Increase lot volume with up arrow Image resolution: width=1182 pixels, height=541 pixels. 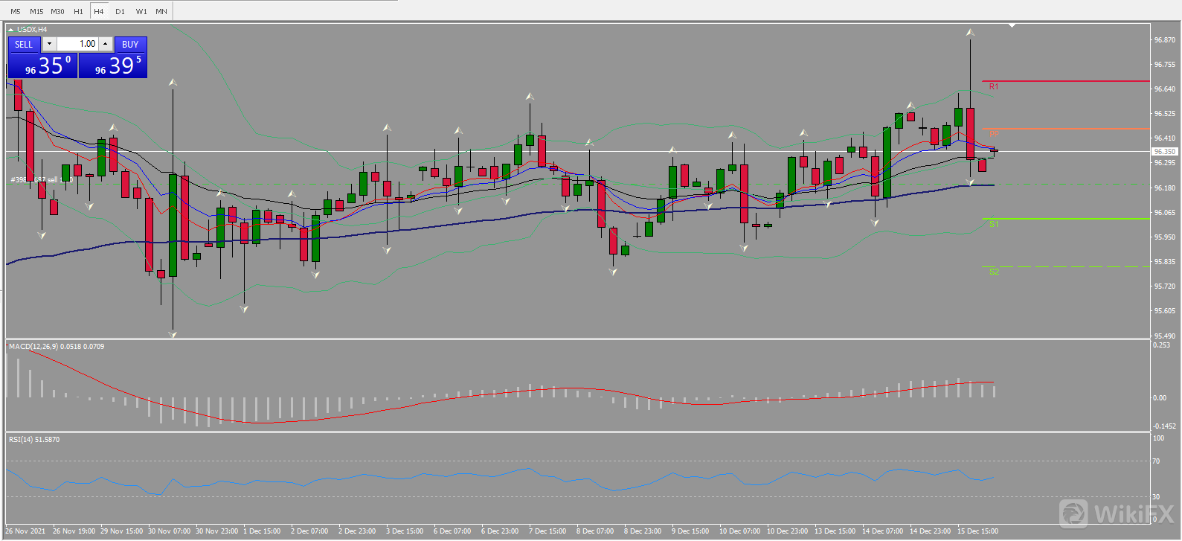106,44
